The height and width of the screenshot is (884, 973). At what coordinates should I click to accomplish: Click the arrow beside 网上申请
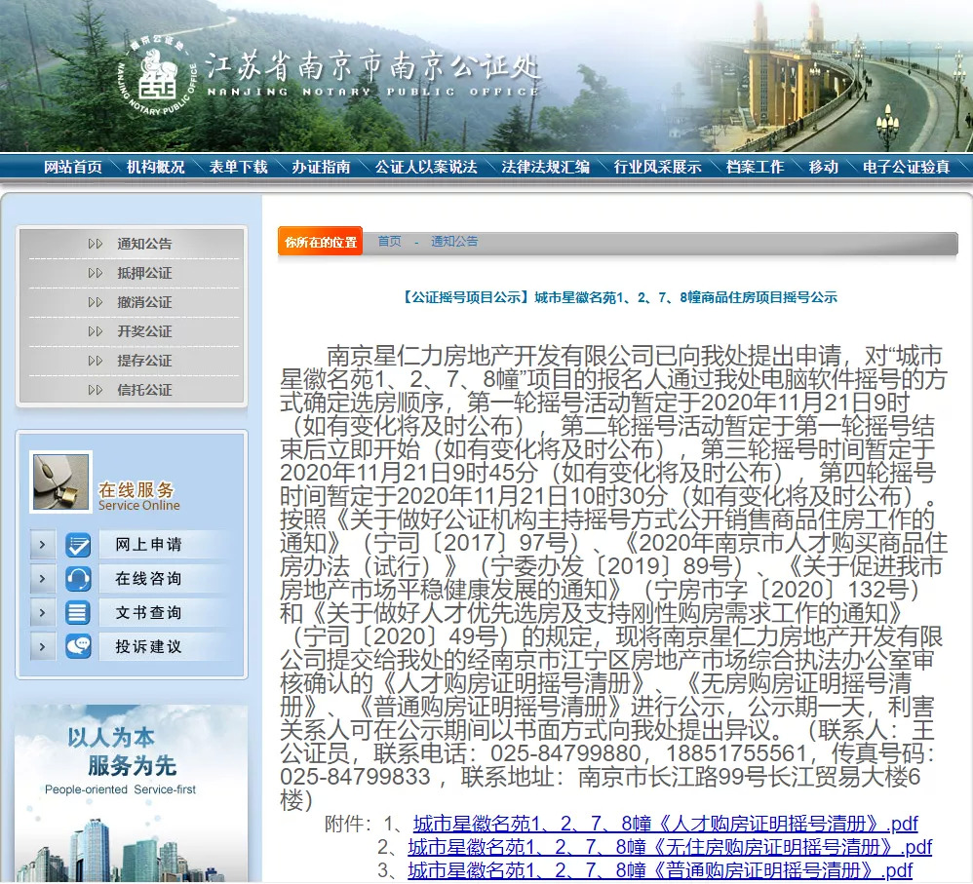point(42,545)
